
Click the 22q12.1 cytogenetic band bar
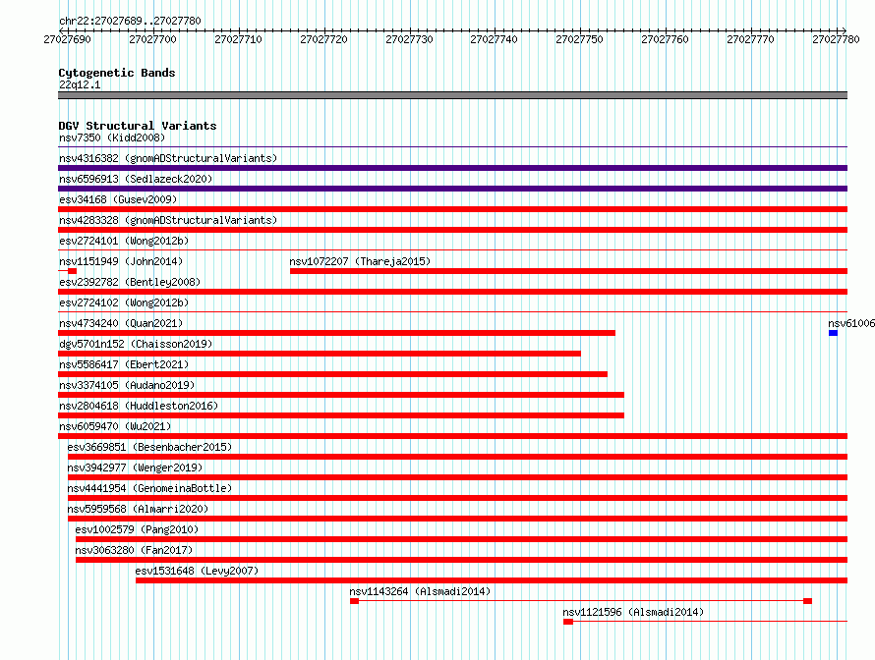(x=452, y=95)
